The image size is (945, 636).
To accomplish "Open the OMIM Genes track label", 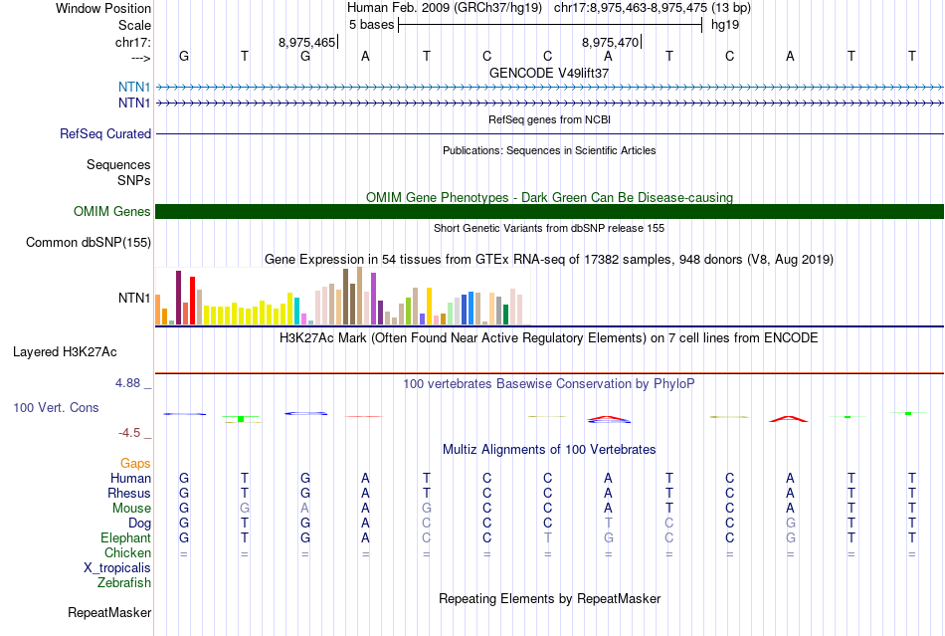I will pyautogui.click(x=111, y=212).
